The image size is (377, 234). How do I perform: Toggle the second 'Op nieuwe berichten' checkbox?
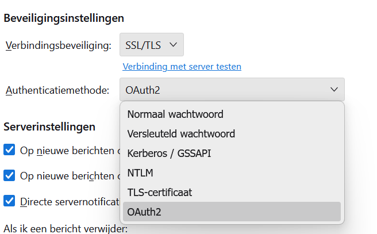9,175
